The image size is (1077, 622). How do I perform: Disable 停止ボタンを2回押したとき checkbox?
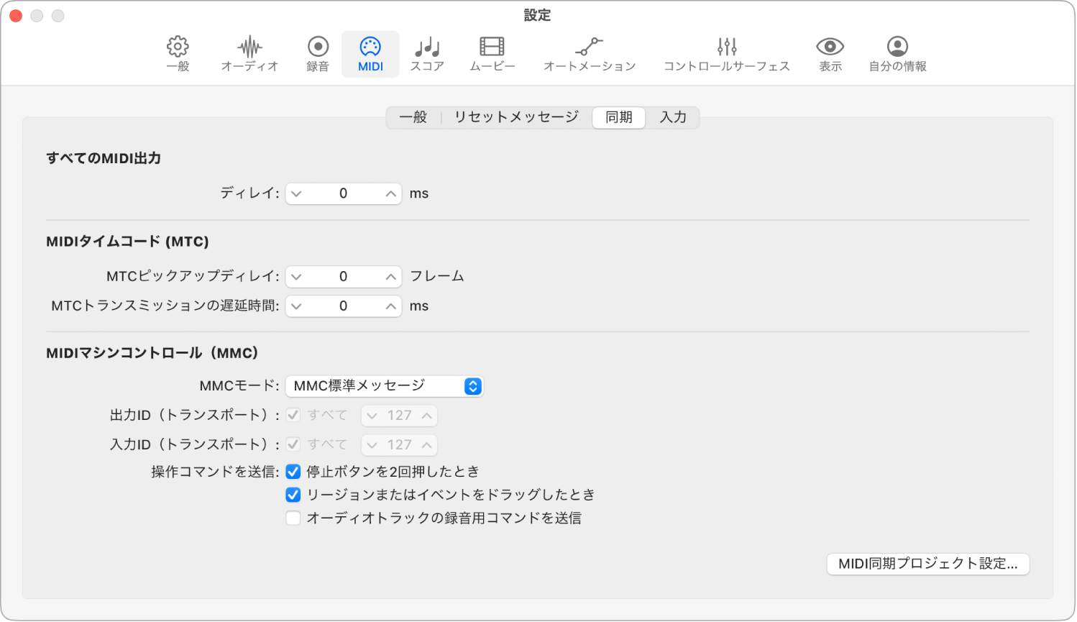[293, 472]
